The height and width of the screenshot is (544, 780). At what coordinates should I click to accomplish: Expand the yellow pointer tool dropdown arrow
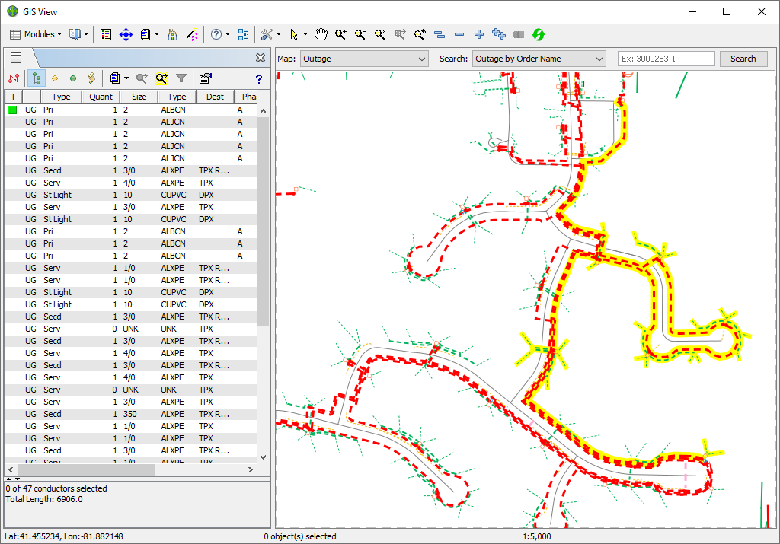click(x=305, y=34)
